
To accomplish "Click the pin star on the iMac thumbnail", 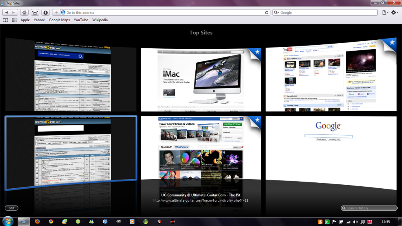I will click(x=257, y=52).
